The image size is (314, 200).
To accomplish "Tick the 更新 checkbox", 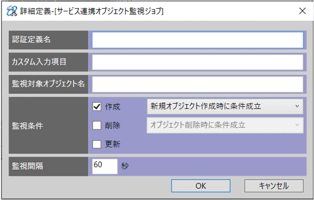I will pyautogui.click(x=97, y=144).
